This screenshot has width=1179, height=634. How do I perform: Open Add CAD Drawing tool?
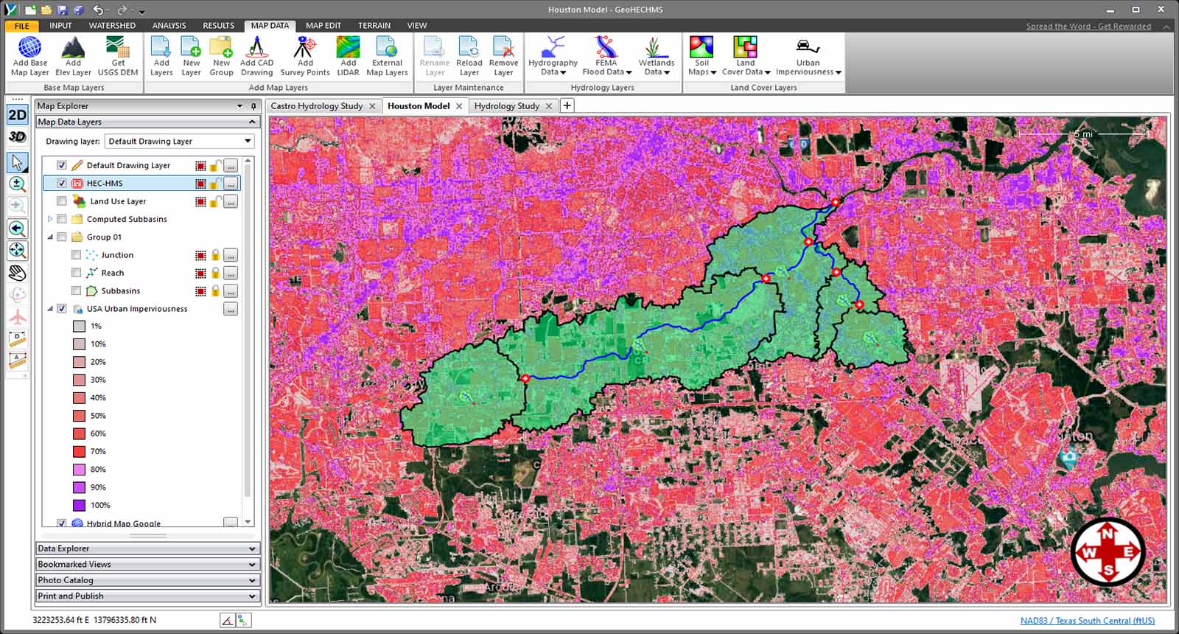click(256, 55)
